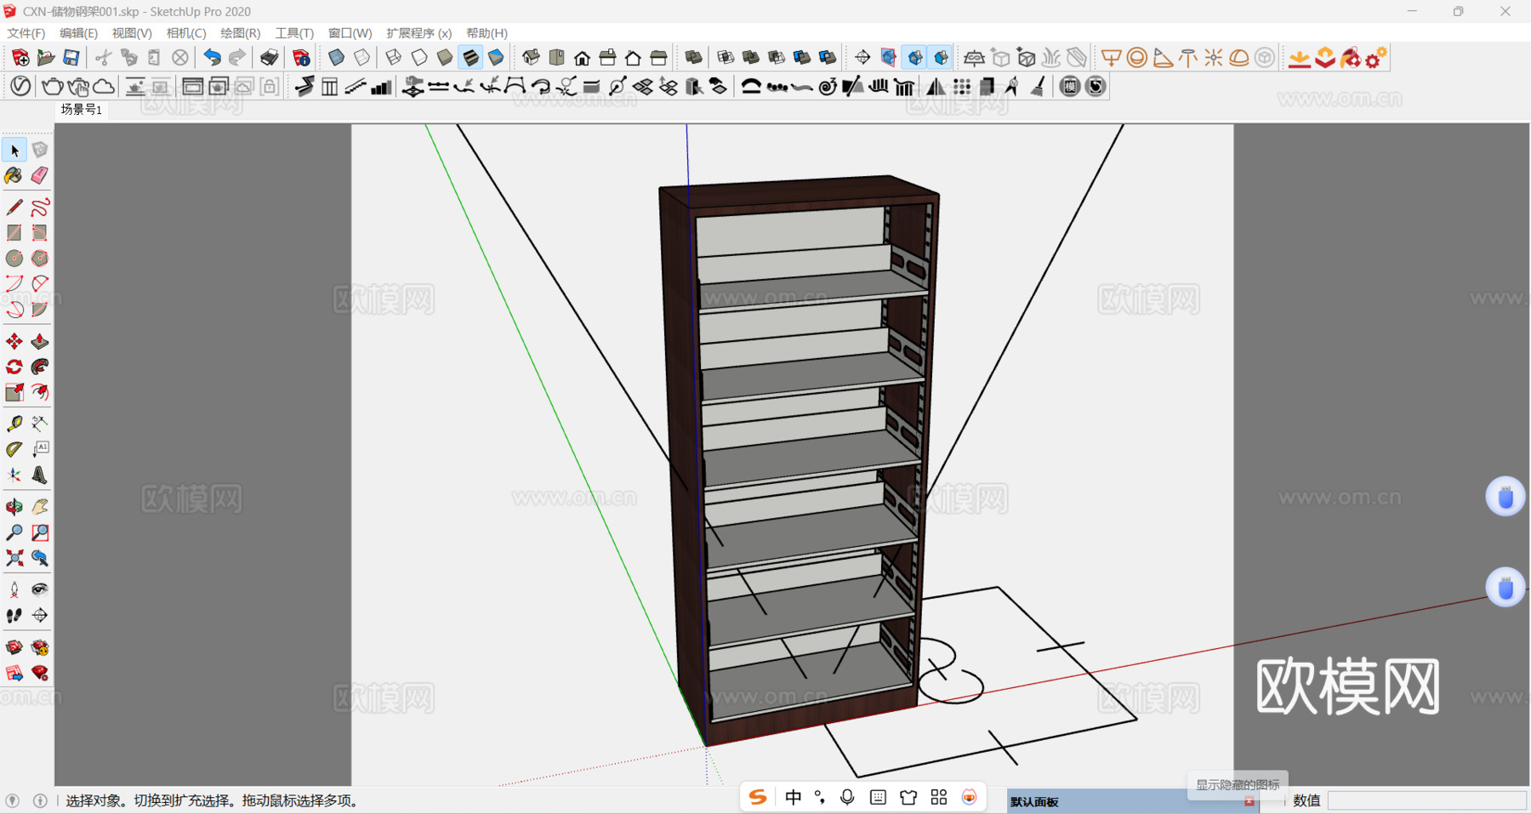Switch to Iso view

[531, 58]
